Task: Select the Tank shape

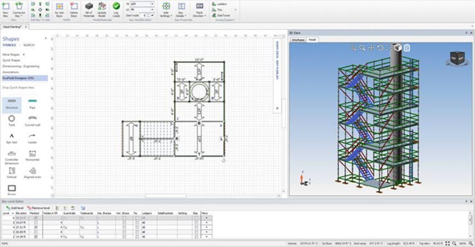Action: [x=12, y=120]
